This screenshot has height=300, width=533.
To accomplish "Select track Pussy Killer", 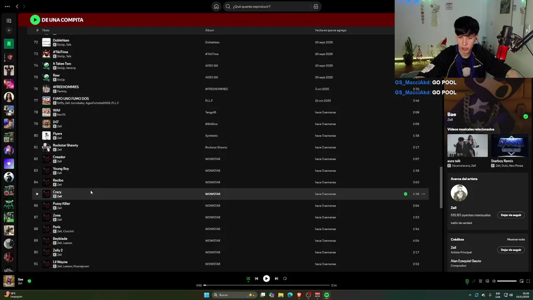I will coord(61,204).
